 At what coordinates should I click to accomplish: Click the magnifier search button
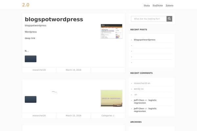[169, 19]
